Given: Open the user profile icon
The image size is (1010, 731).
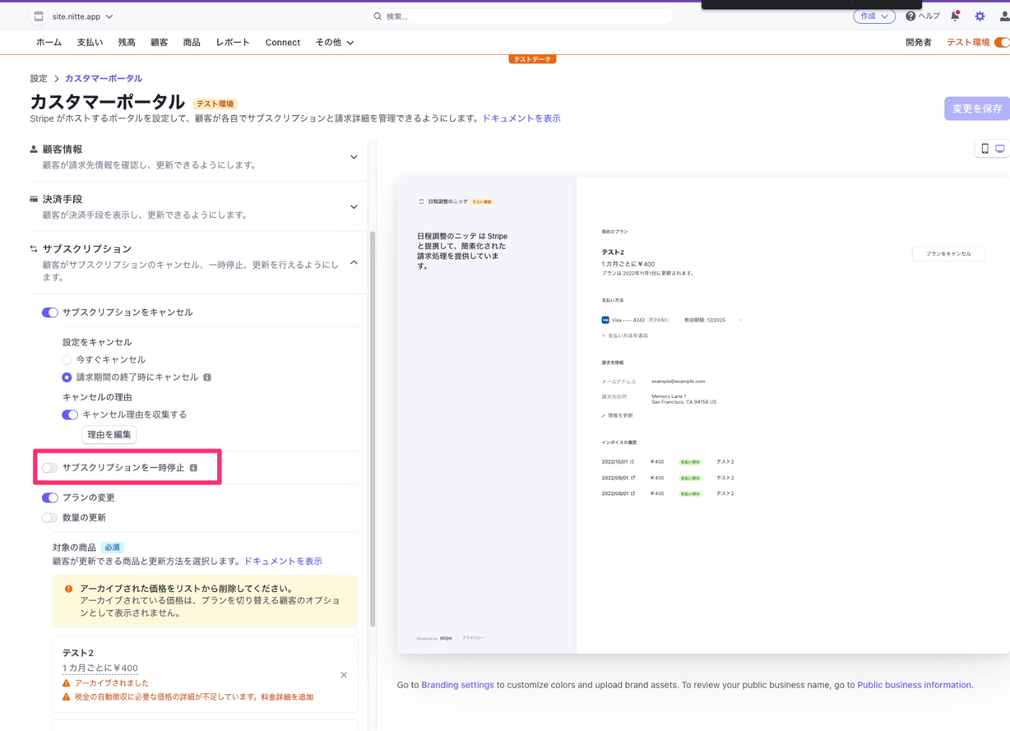Looking at the screenshot, I should click(x=1004, y=16).
